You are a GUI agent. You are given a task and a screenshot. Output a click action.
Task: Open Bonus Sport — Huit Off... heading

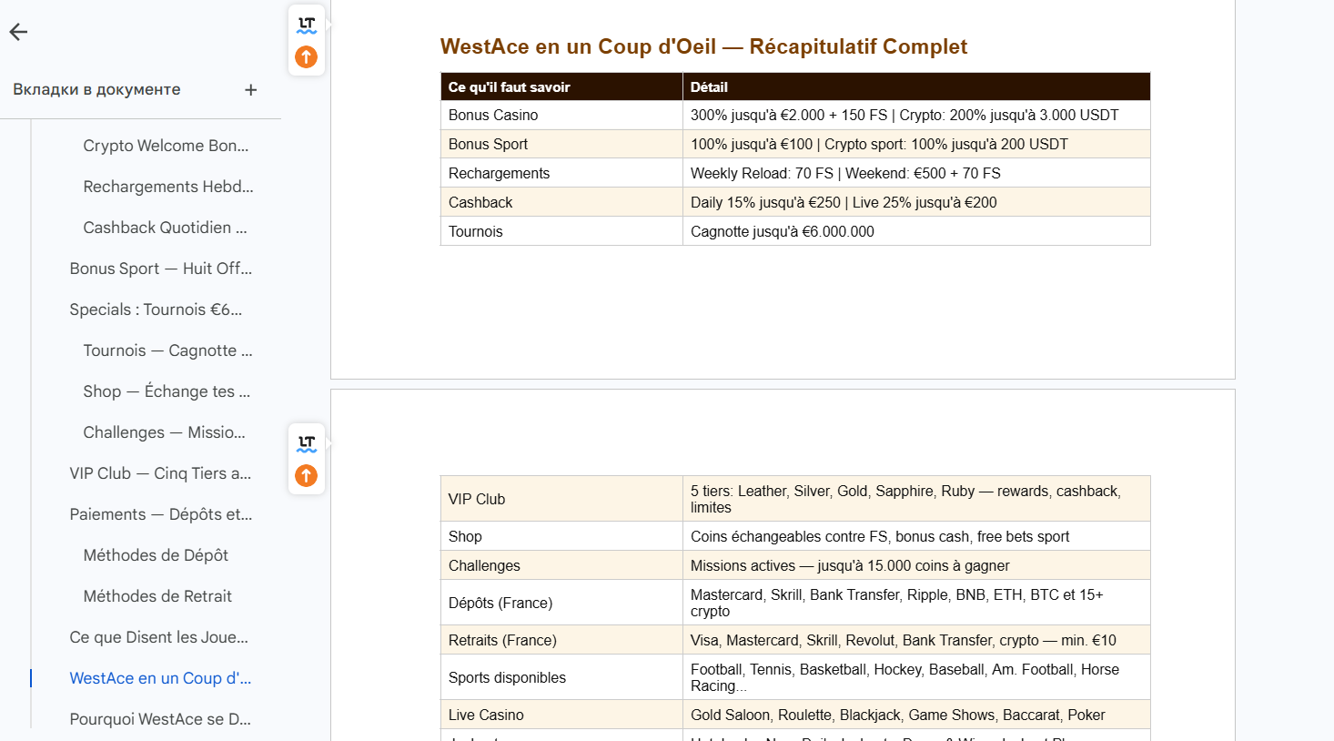[x=161, y=269]
